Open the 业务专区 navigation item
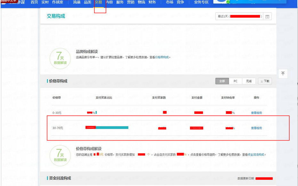Screen dimensions: 298x186 (201, 2)
